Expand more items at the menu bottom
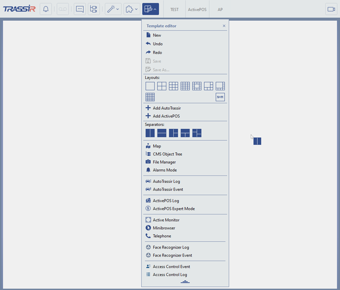The width and height of the screenshot is (340, 290). (185, 282)
